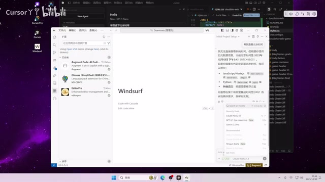The height and width of the screenshot is (182, 325).
Task: Toggle Group by in model picker
Action: [x=257, y=106]
